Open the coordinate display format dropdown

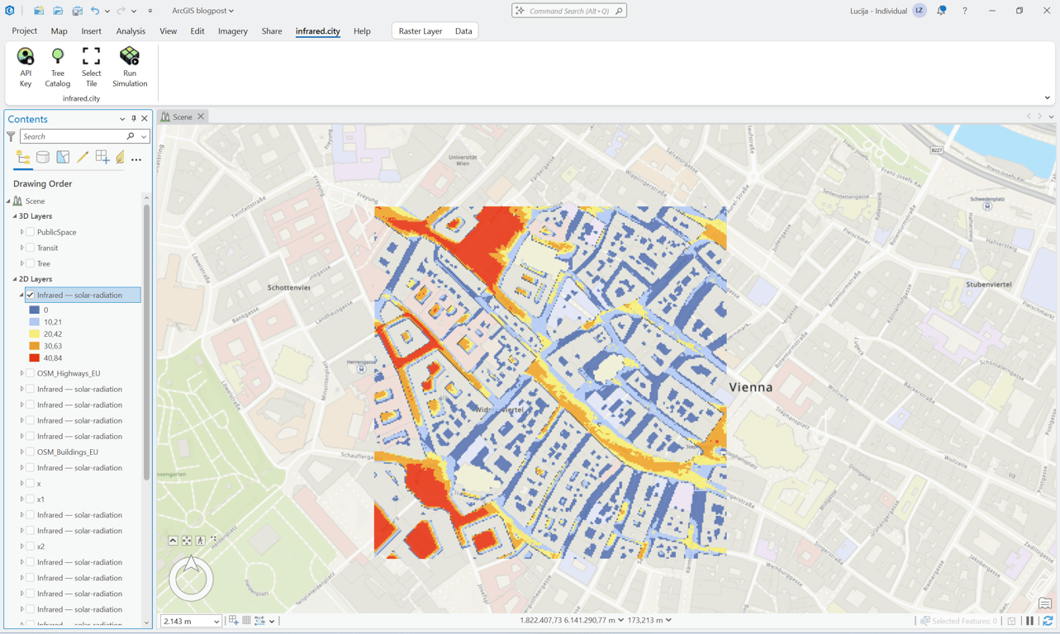click(x=620, y=620)
